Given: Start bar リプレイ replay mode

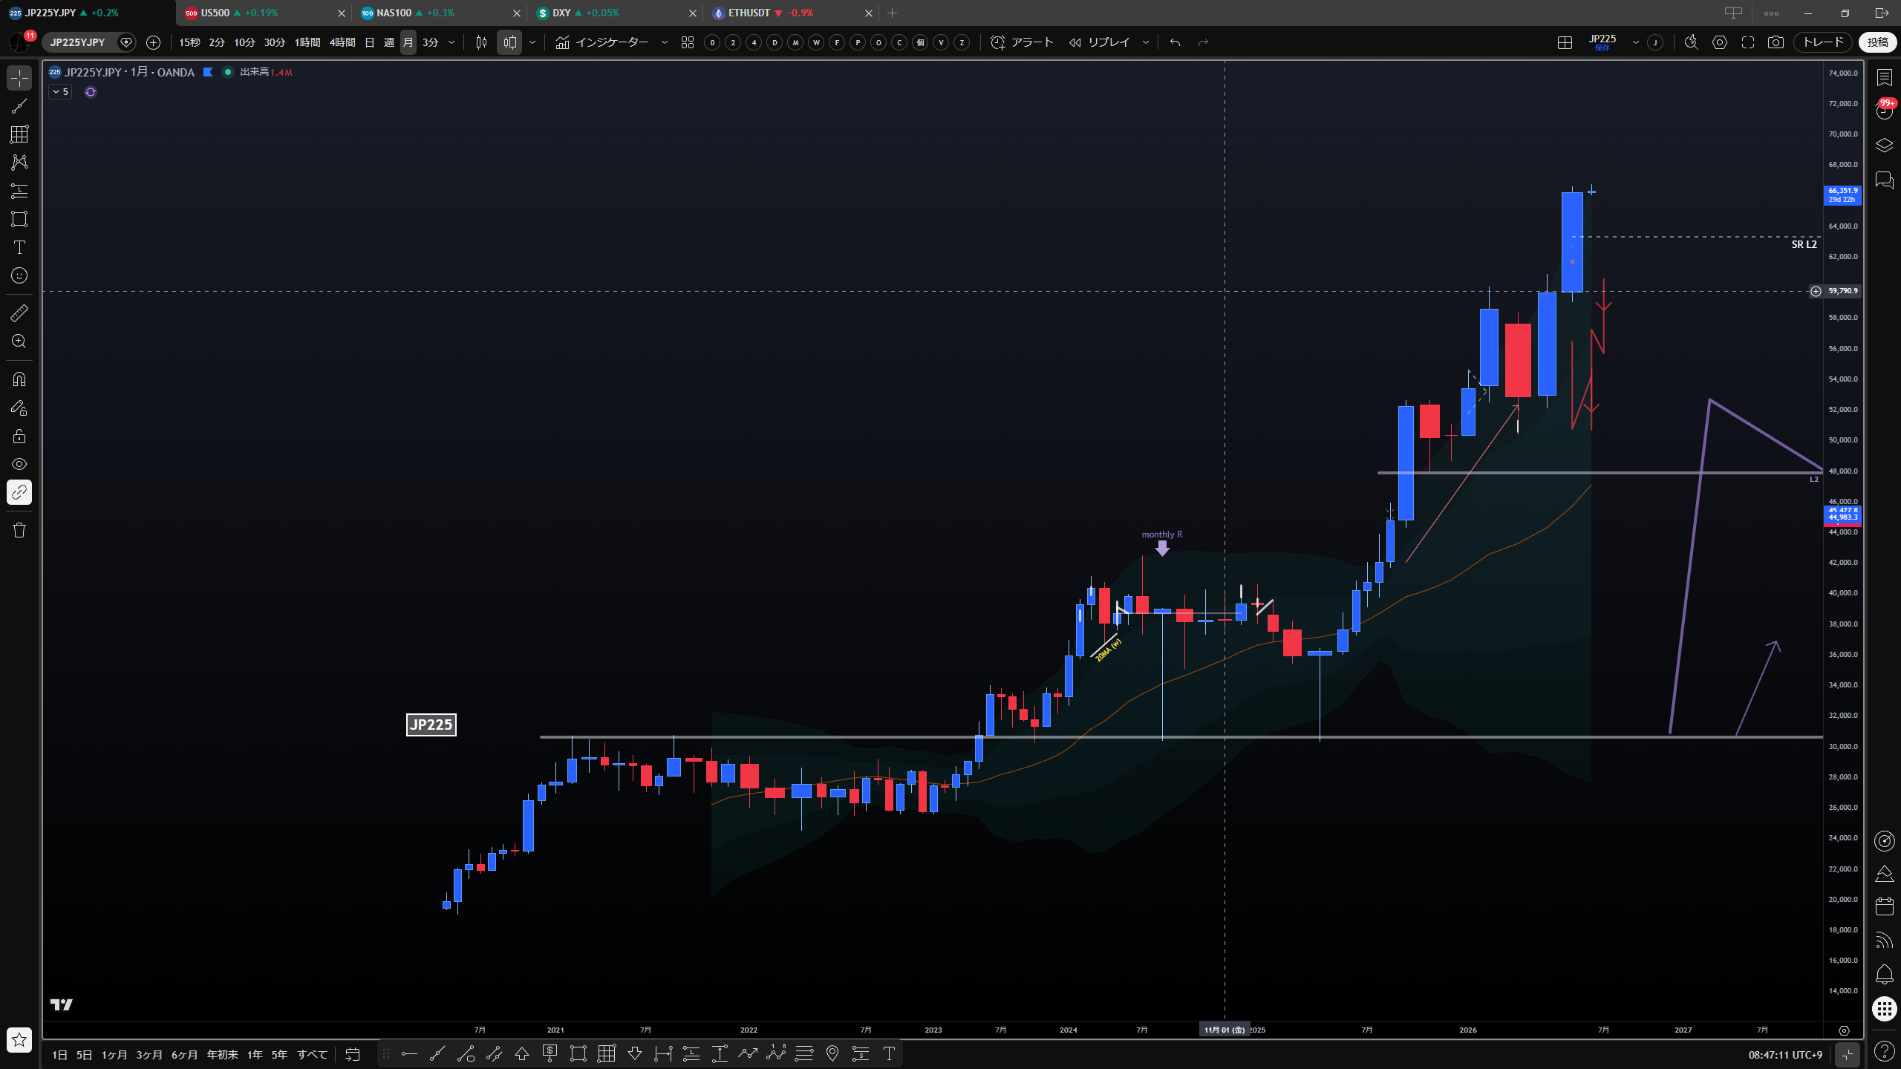Looking at the screenshot, I should point(1100,42).
